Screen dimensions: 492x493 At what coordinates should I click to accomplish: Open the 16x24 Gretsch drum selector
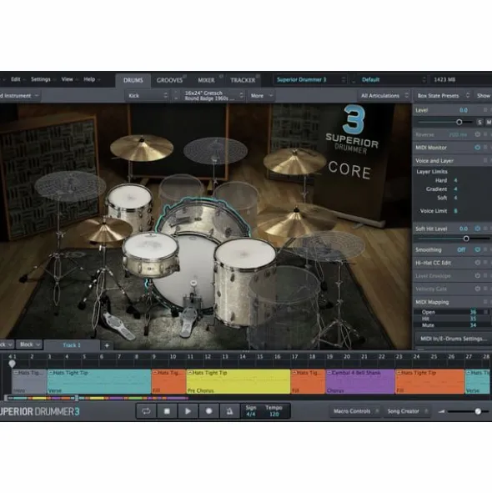click(213, 96)
